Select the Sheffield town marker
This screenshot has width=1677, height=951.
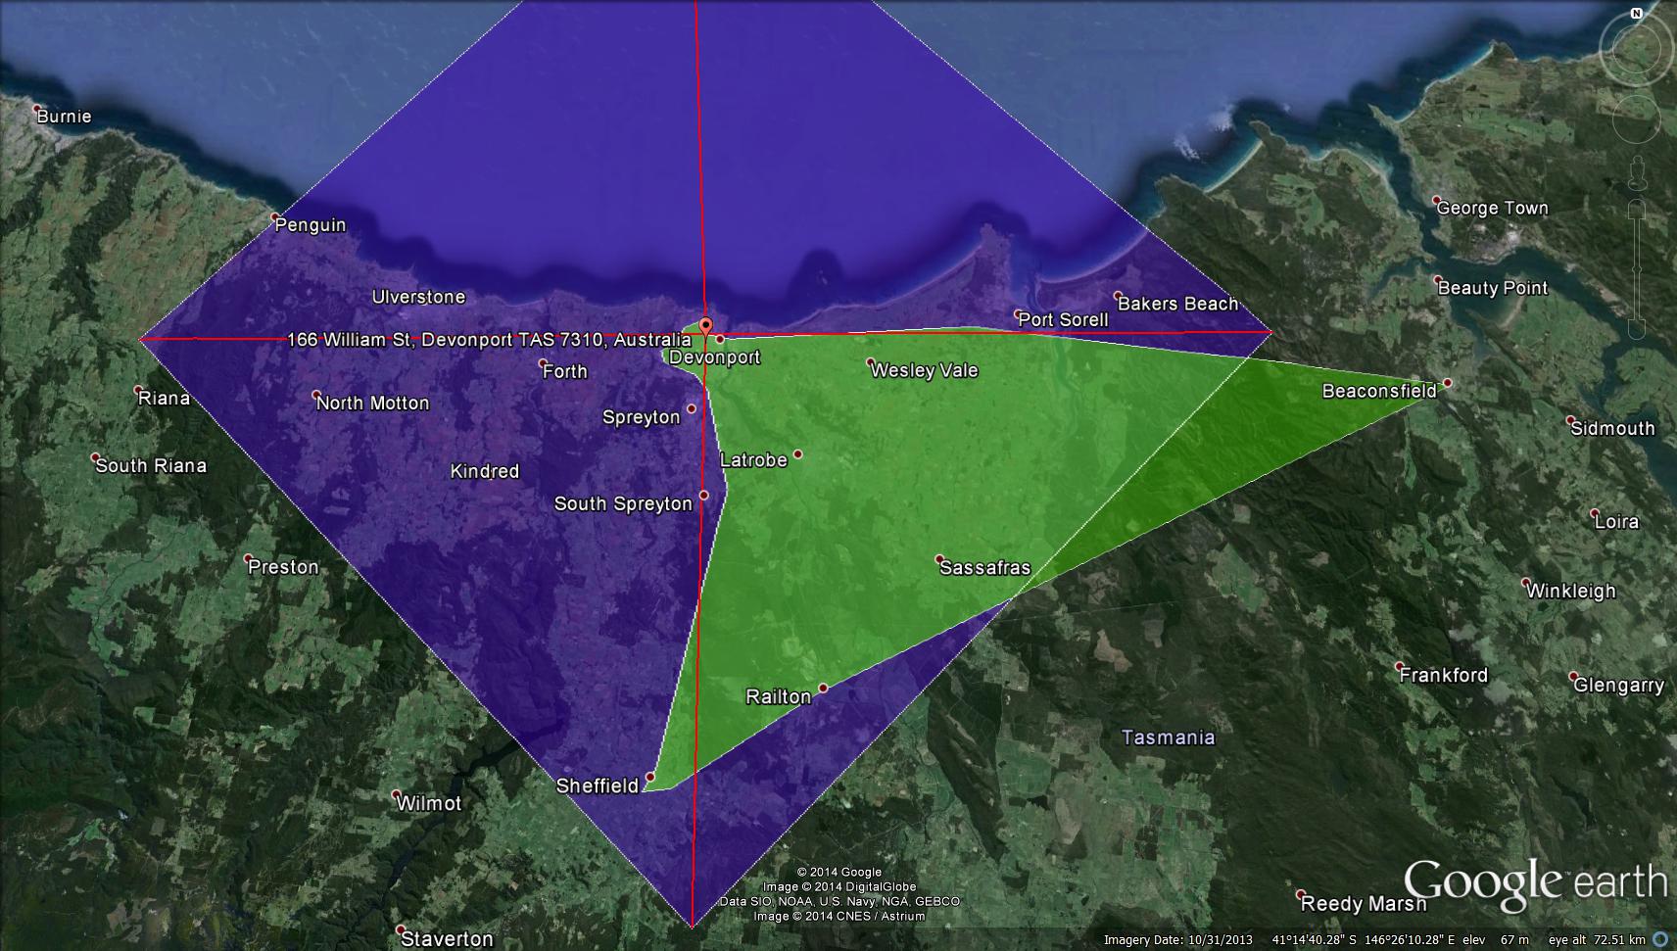[x=649, y=778]
